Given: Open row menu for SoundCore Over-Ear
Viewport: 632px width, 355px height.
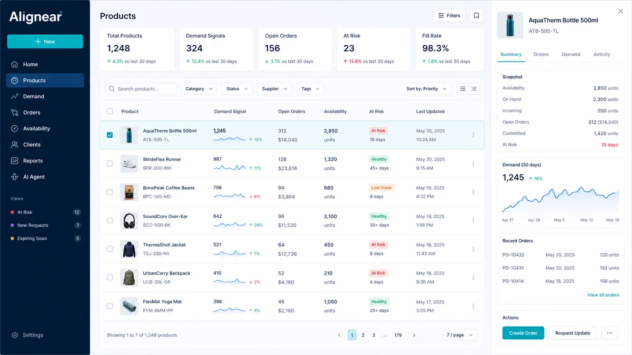Looking at the screenshot, I should coord(473,221).
